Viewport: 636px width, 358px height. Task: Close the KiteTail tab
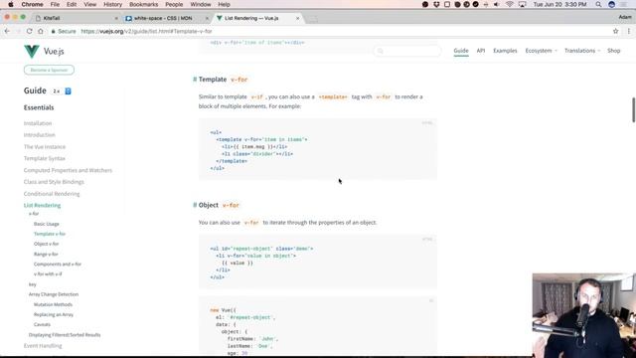tap(116, 18)
